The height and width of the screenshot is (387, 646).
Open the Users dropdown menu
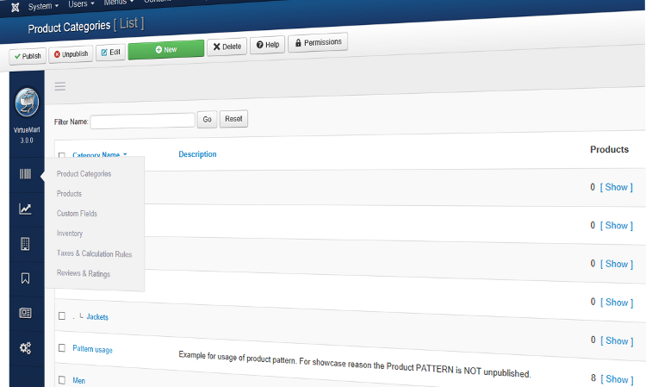click(81, 5)
